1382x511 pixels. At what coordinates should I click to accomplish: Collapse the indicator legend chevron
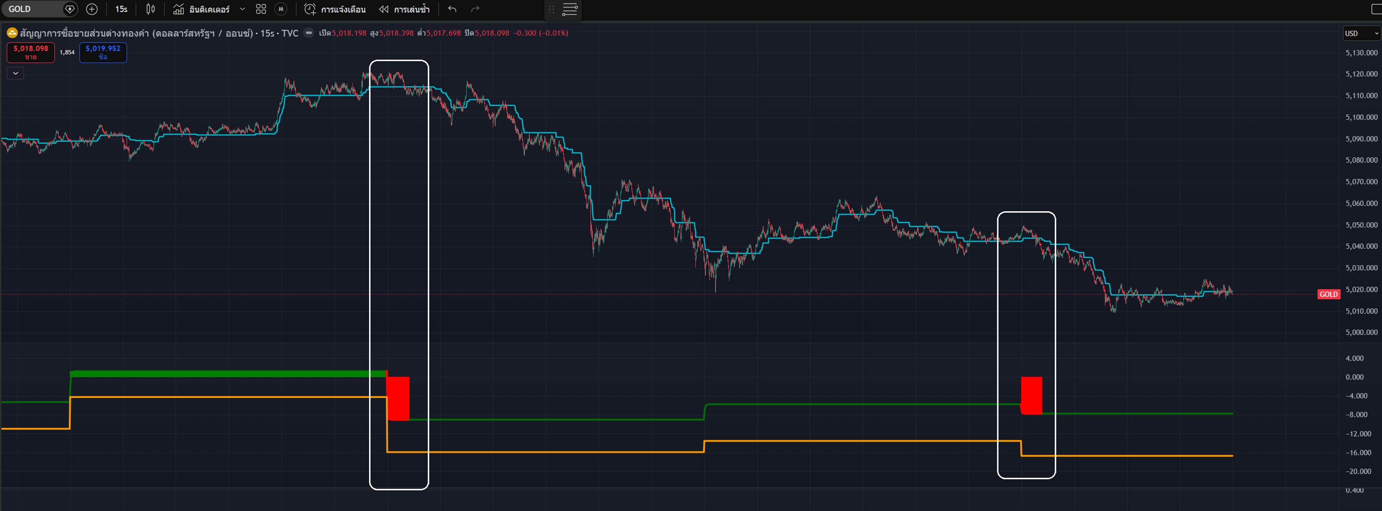tap(15, 73)
